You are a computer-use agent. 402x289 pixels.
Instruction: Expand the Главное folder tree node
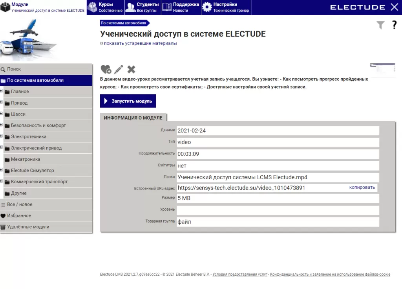2,91
